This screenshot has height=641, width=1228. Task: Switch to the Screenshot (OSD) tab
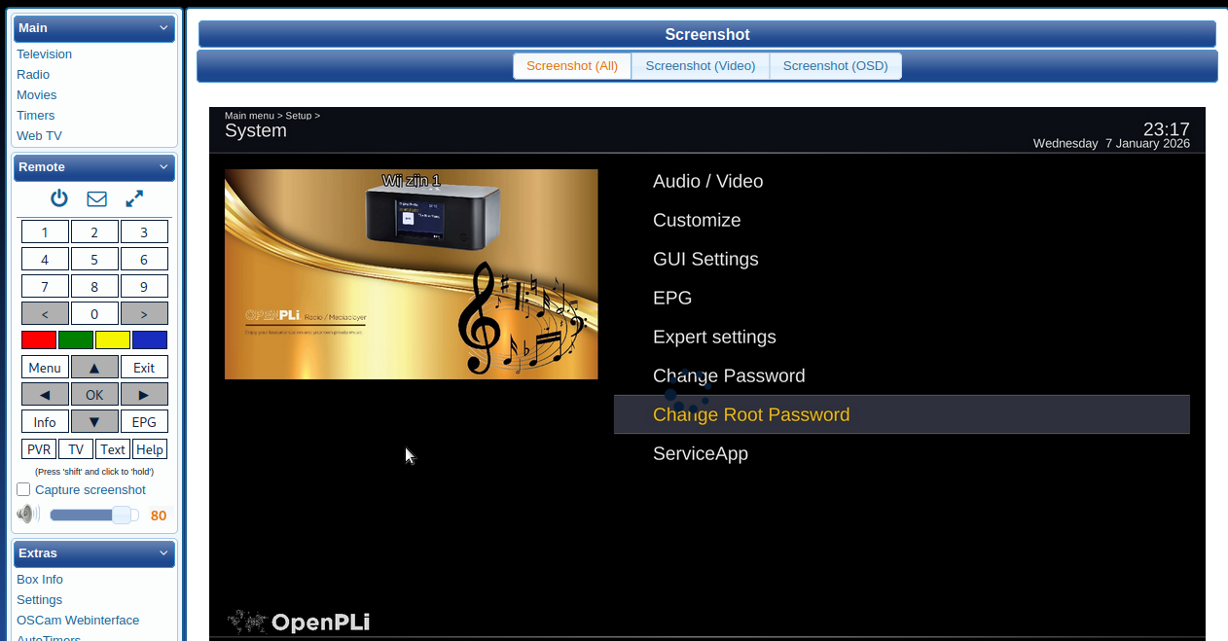(835, 65)
